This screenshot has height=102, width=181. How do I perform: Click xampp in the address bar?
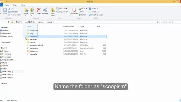pos(41,22)
